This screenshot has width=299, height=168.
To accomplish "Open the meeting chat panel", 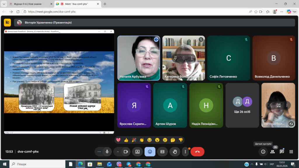I will pos(282,152).
